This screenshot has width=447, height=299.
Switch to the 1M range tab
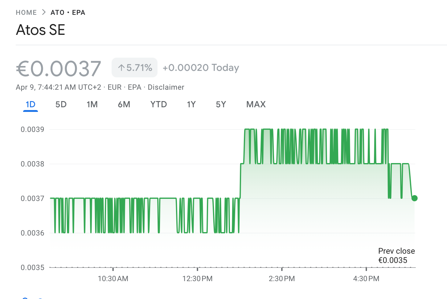(92, 104)
